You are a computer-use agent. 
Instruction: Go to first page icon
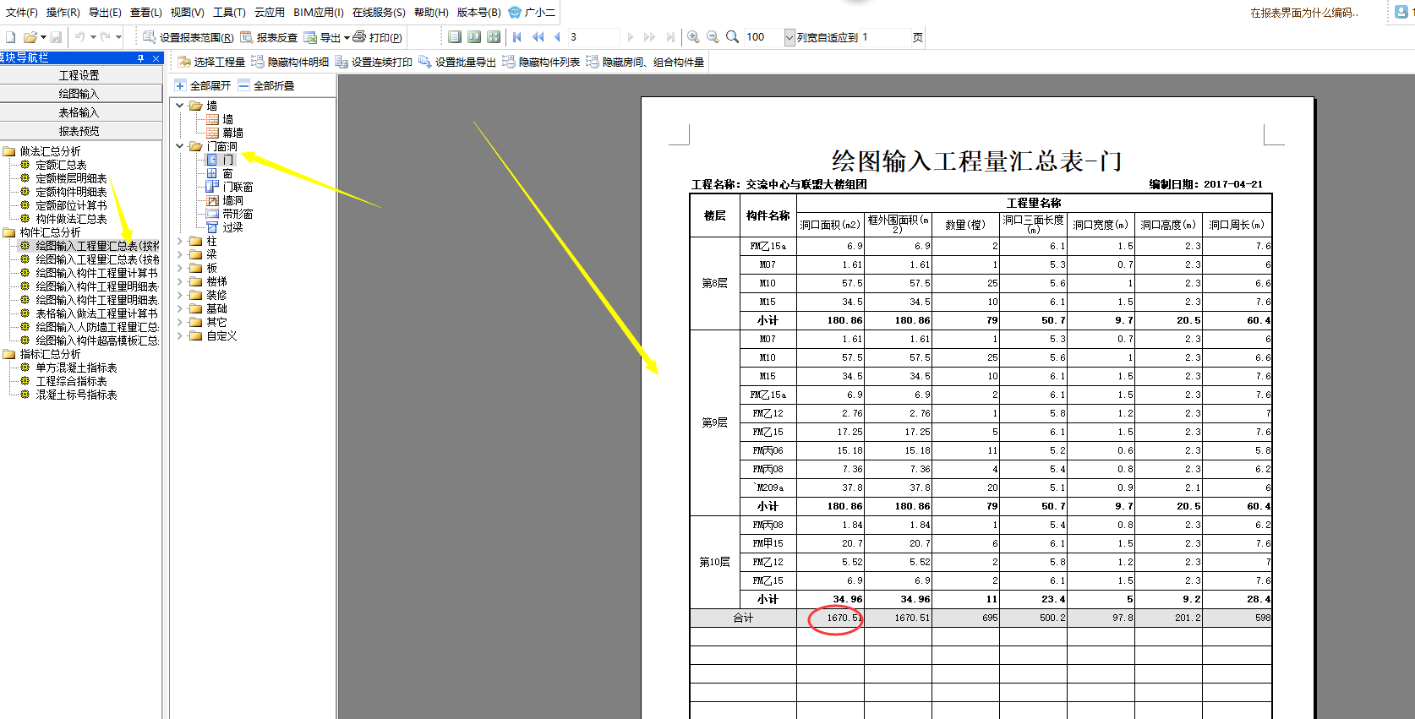tap(517, 37)
